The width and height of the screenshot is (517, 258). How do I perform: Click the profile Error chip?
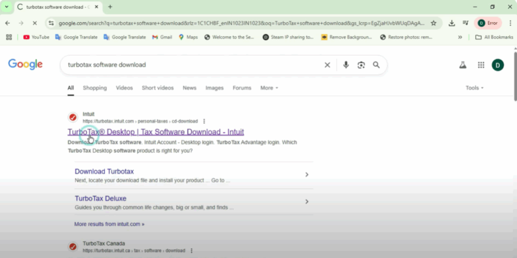point(488,23)
